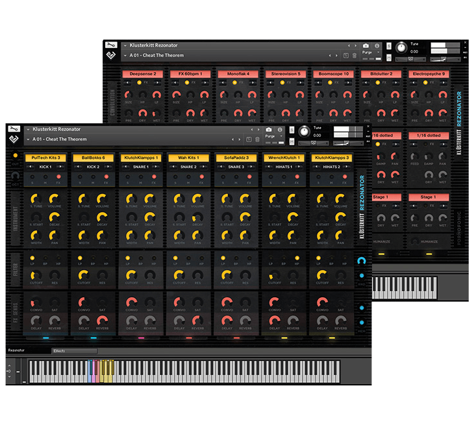Solo the KICK 2 channel with its S button
This screenshot has height=425, width=474.
point(80,176)
